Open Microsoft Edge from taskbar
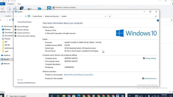This screenshot has width=173, height=97. [79, 96]
